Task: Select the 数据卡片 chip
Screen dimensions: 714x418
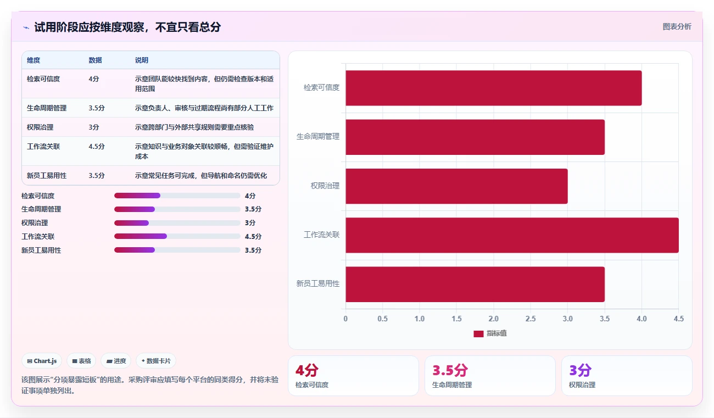Action: tap(156, 361)
